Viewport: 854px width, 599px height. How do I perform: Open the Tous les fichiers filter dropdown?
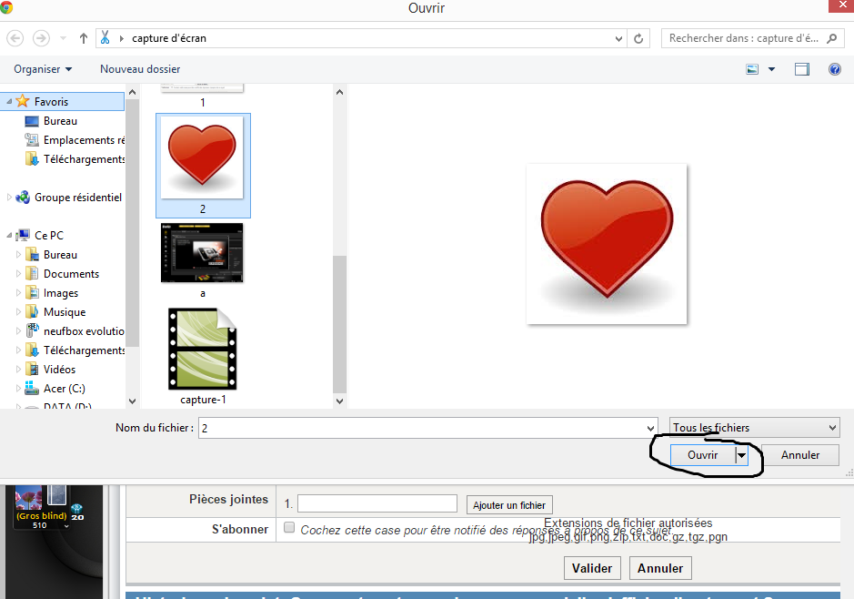754,428
